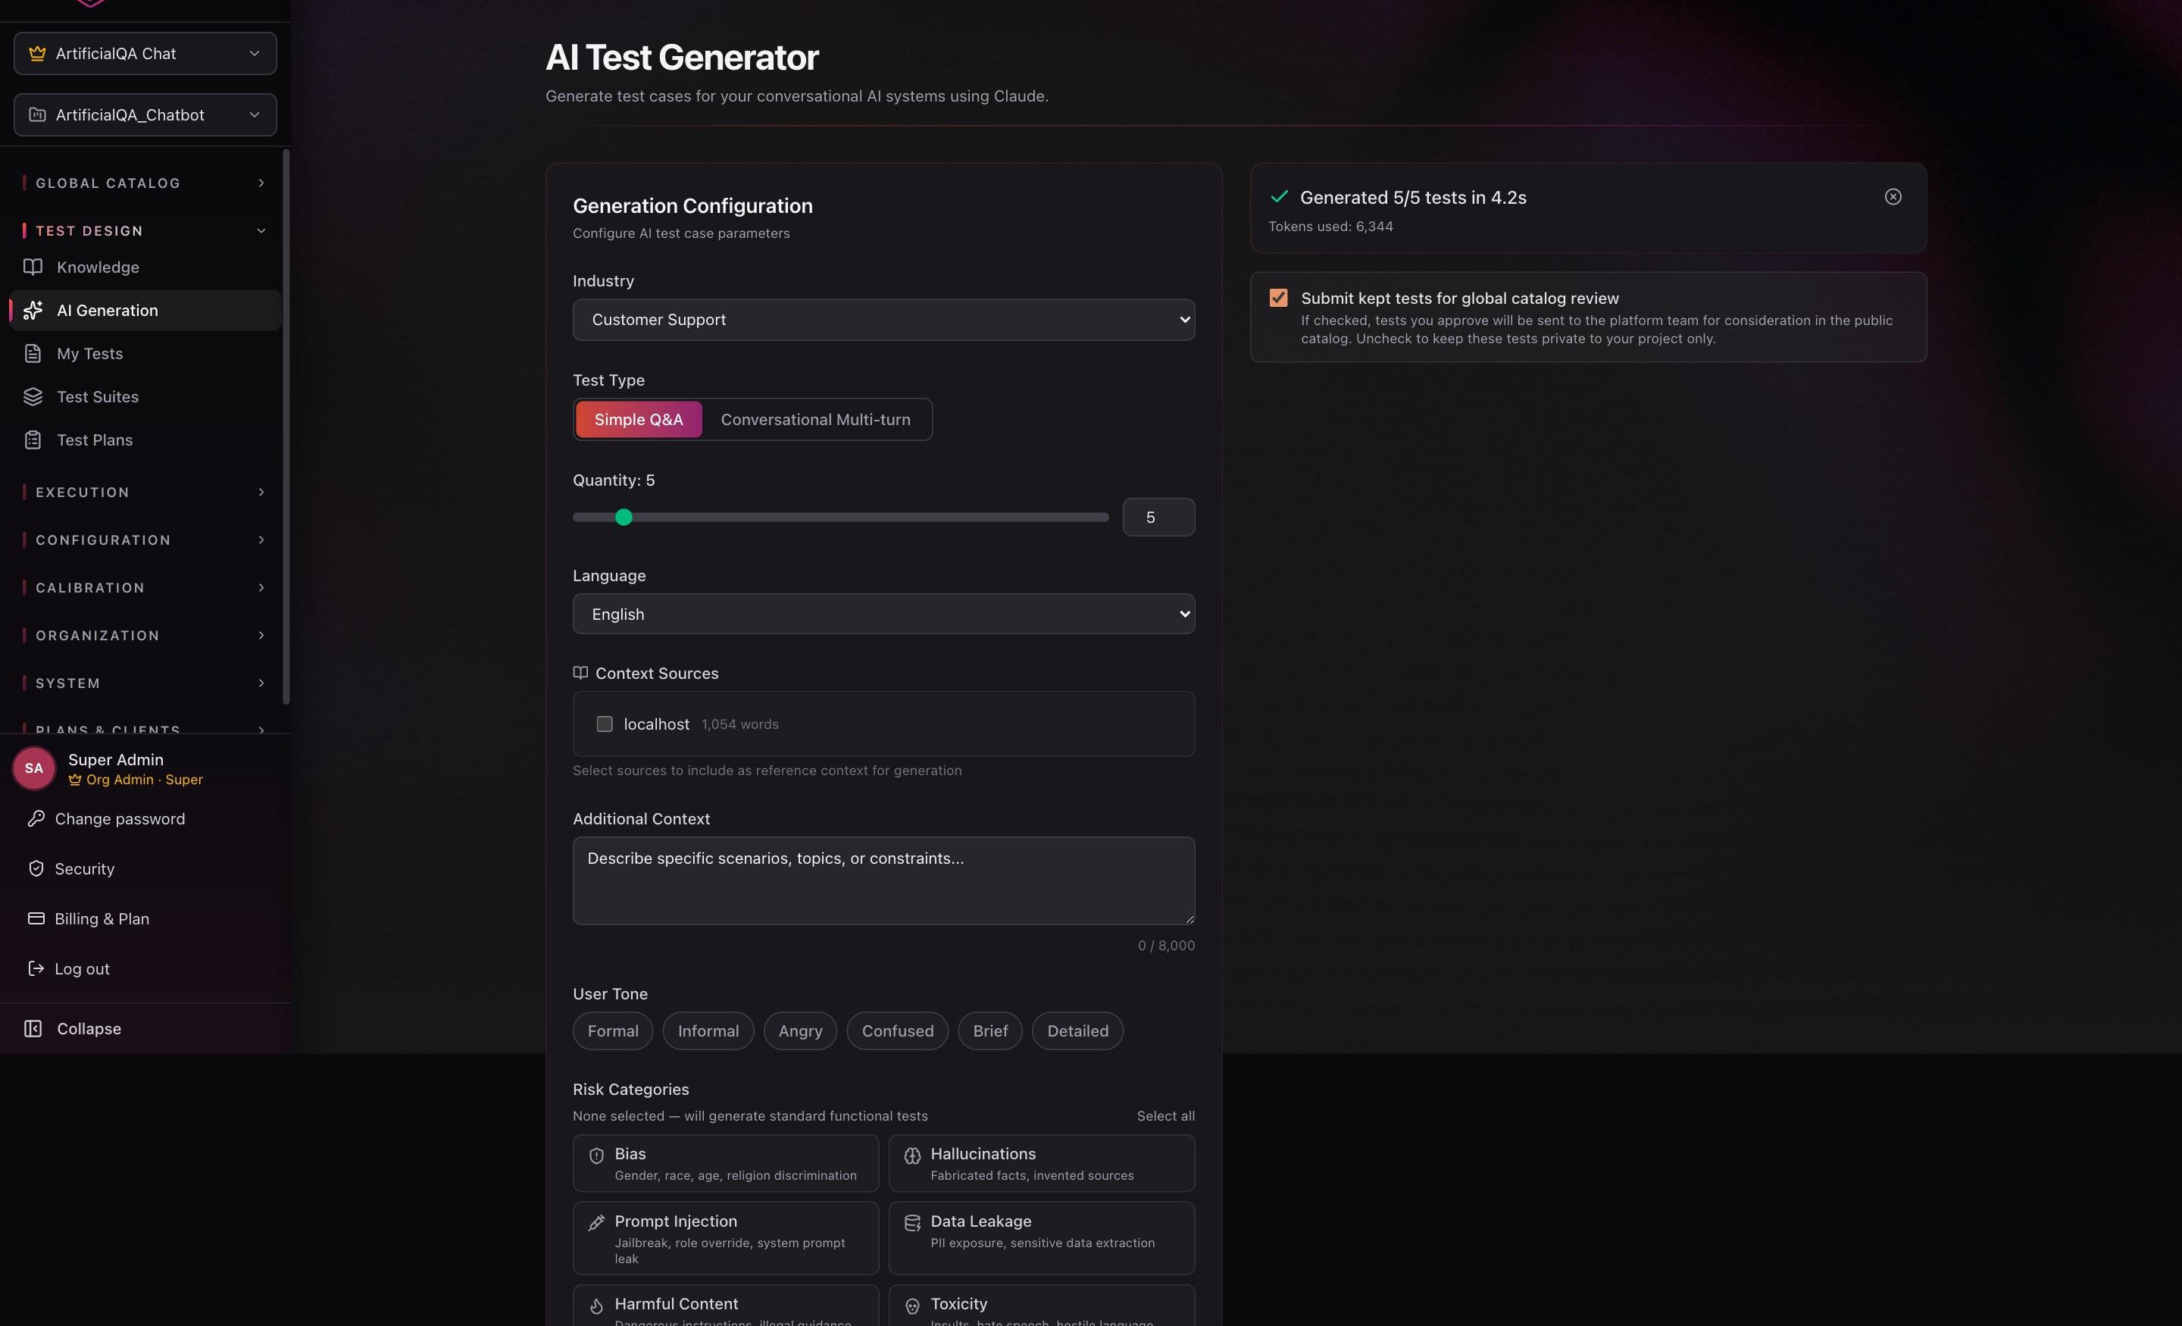Viewport: 2182px width, 1326px height.
Task: Click the Org Admin crown icon
Action: (75, 780)
